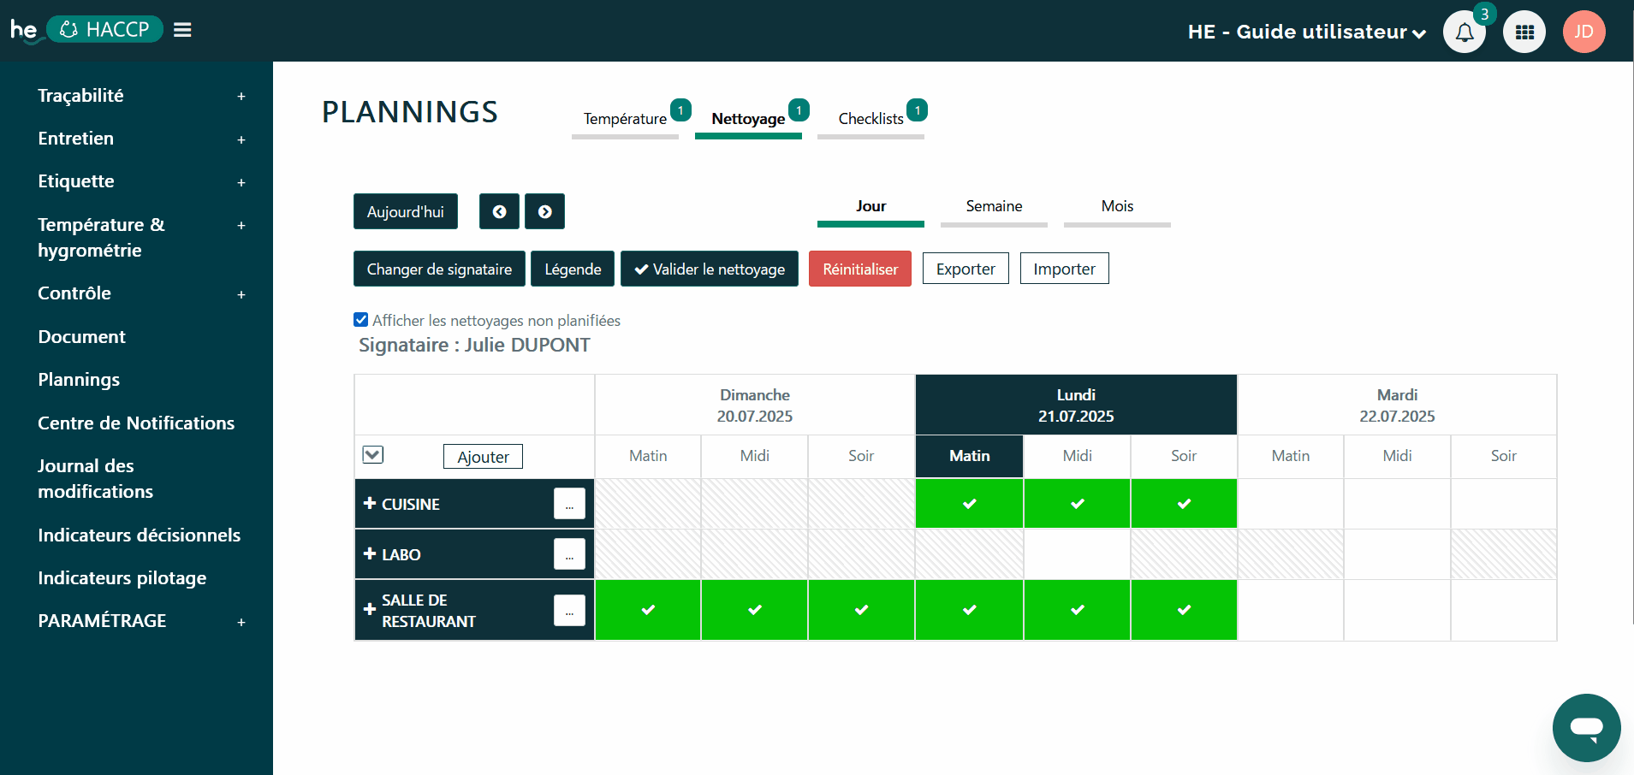This screenshot has height=775, width=1634.
Task: Expand the Traçabilité sidebar menu
Action: [x=241, y=97]
